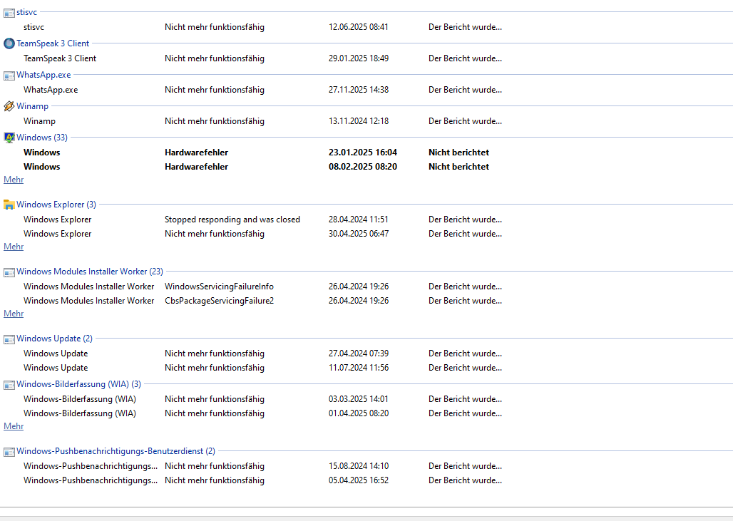733x521 pixels.
Task: Select the WindowsServicingFailureInfo row
Action: tap(262, 287)
